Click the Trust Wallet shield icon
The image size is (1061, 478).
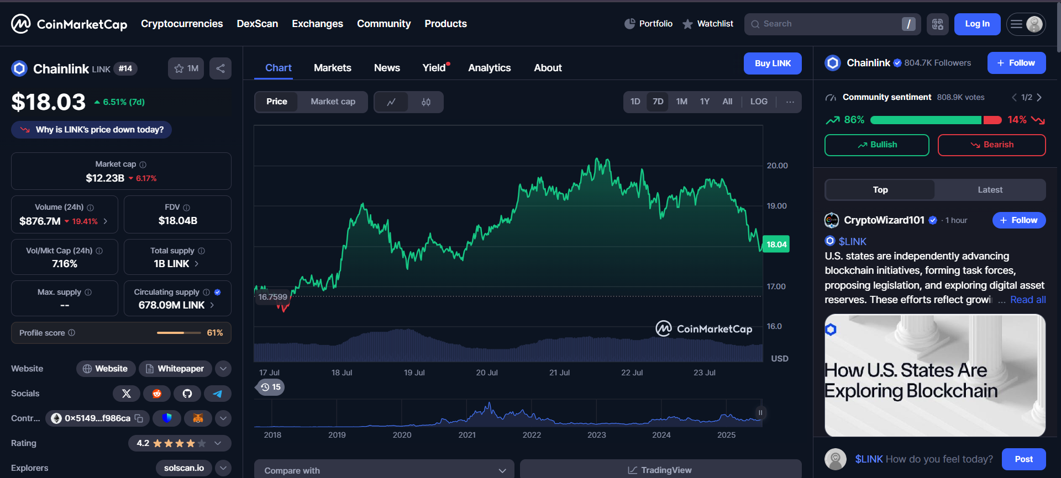tap(167, 418)
